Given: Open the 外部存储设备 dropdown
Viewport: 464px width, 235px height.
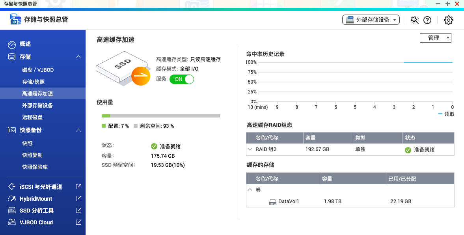Looking at the screenshot, I should pyautogui.click(x=371, y=19).
